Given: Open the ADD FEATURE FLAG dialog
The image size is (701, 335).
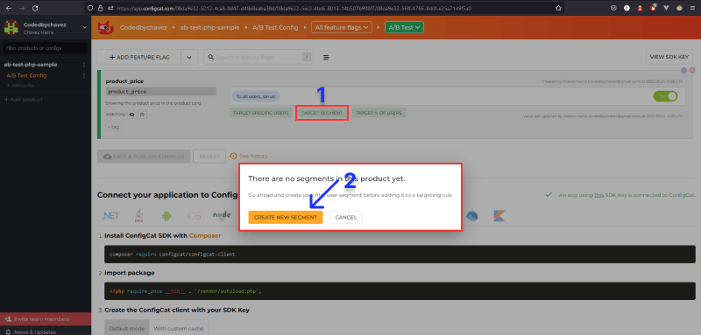Looking at the screenshot, I should pos(139,57).
